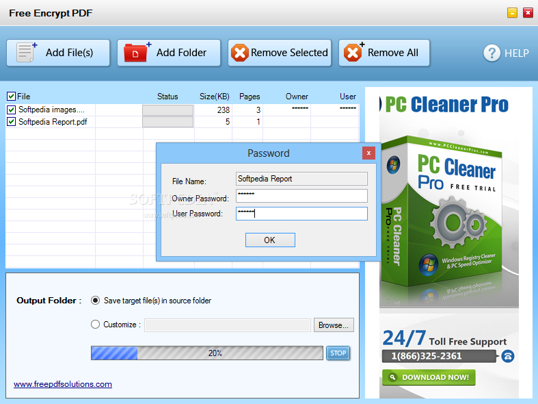Screen dimensions: 538x404
Task: Open help via question mark icon
Action: pyautogui.click(x=492, y=53)
